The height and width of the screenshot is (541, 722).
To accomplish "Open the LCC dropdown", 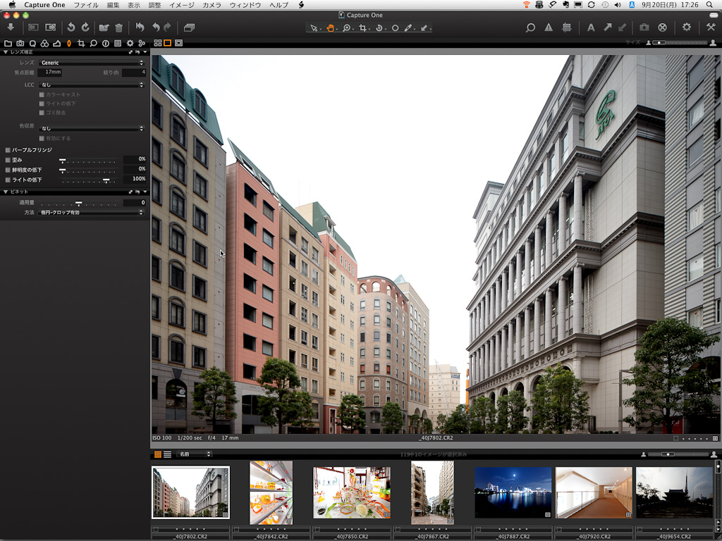I will [92, 85].
